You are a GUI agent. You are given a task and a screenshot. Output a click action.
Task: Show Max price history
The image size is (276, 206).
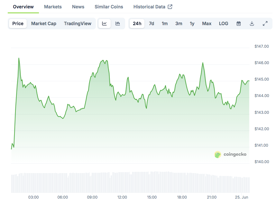click(207, 24)
